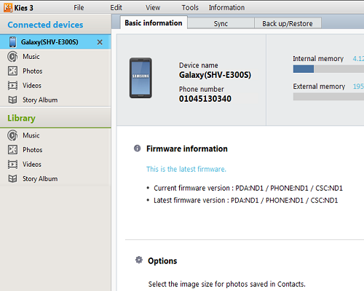Click the Current firmware version line
The image size is (364, 291).
point(248,188)
